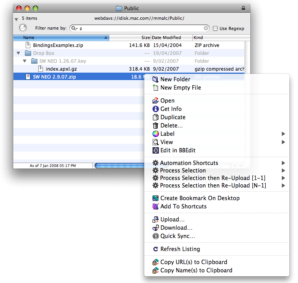The height and width of the screenshot is (283, 298).
Task: Click the Delete trash icon
Action: coord(155,126)
